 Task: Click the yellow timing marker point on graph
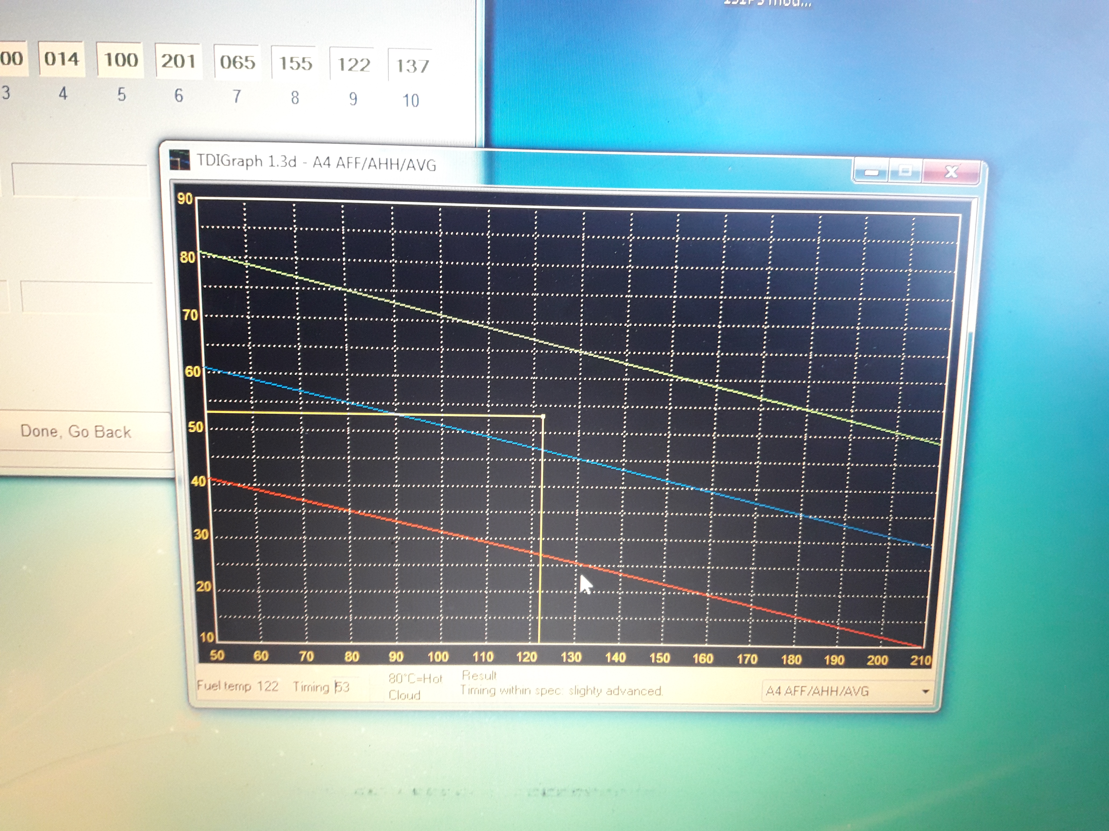[x=543, y=416]
